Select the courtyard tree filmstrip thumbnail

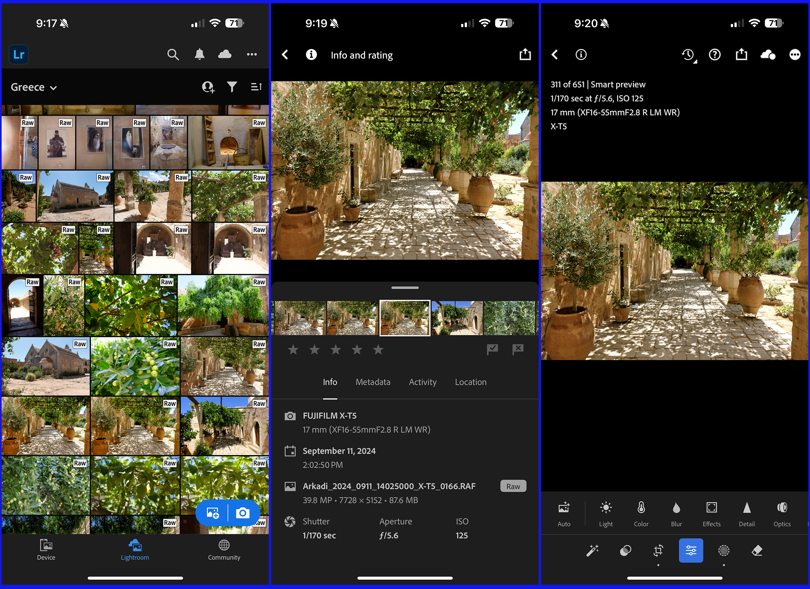tap(457, 318)
